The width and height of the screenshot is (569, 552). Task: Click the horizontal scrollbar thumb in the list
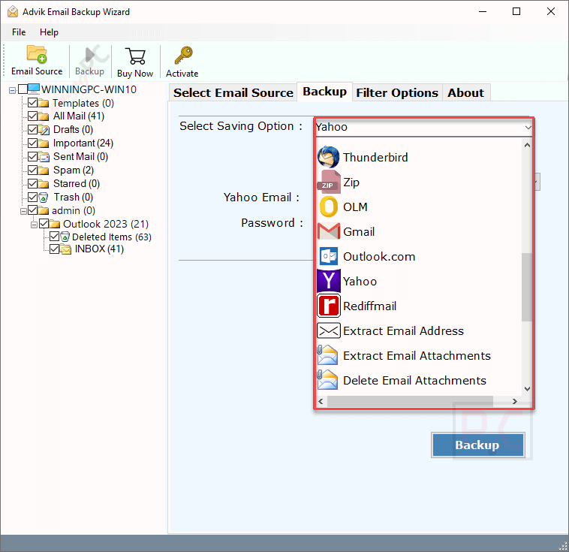[410, 401]
